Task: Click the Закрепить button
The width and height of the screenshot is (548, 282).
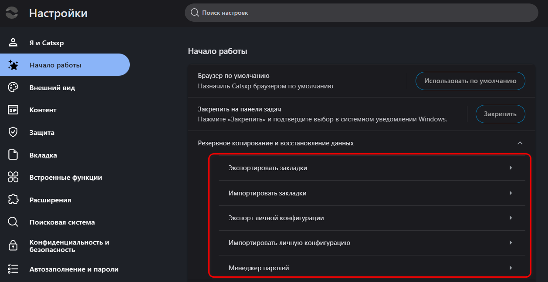Action: pyautogui.click(x=501, y=114)
